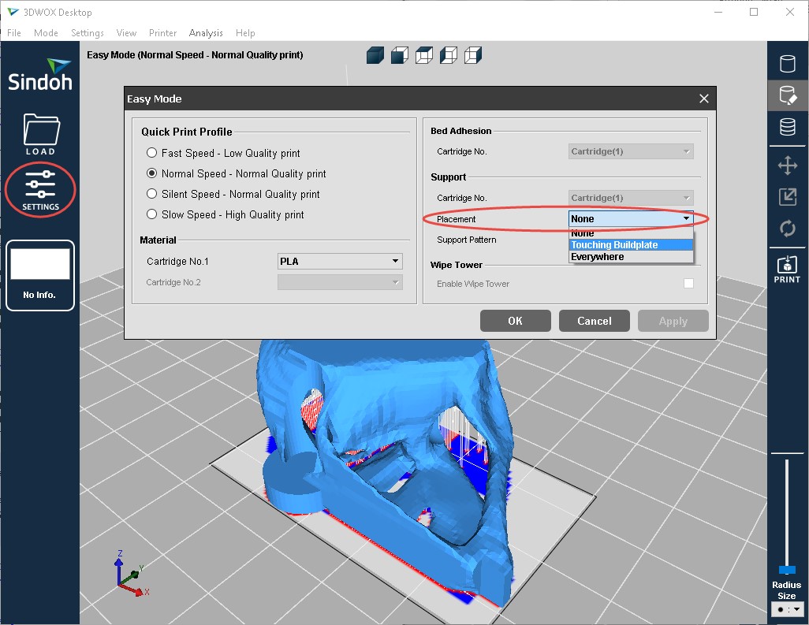Close the Easy Mode dialog

click(704, 99)
